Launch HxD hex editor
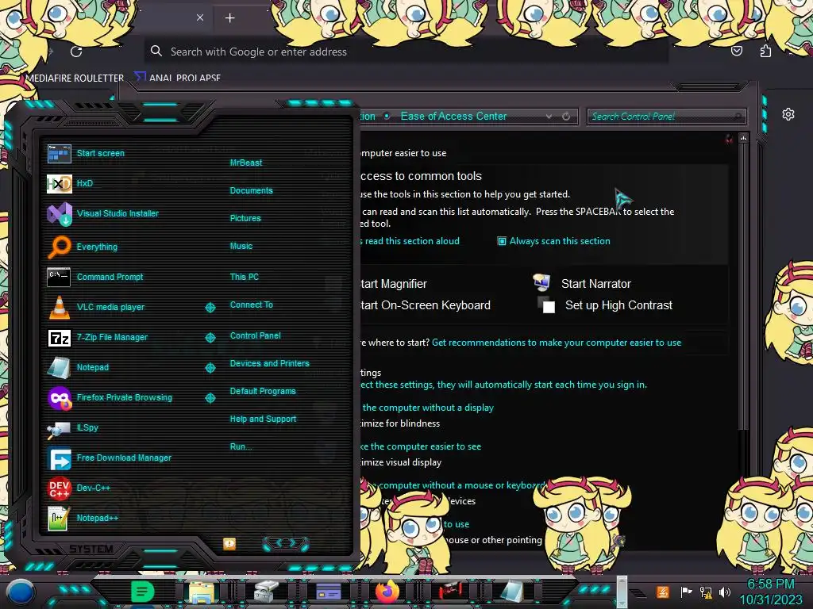813x609 pixels. click(70, 183)
